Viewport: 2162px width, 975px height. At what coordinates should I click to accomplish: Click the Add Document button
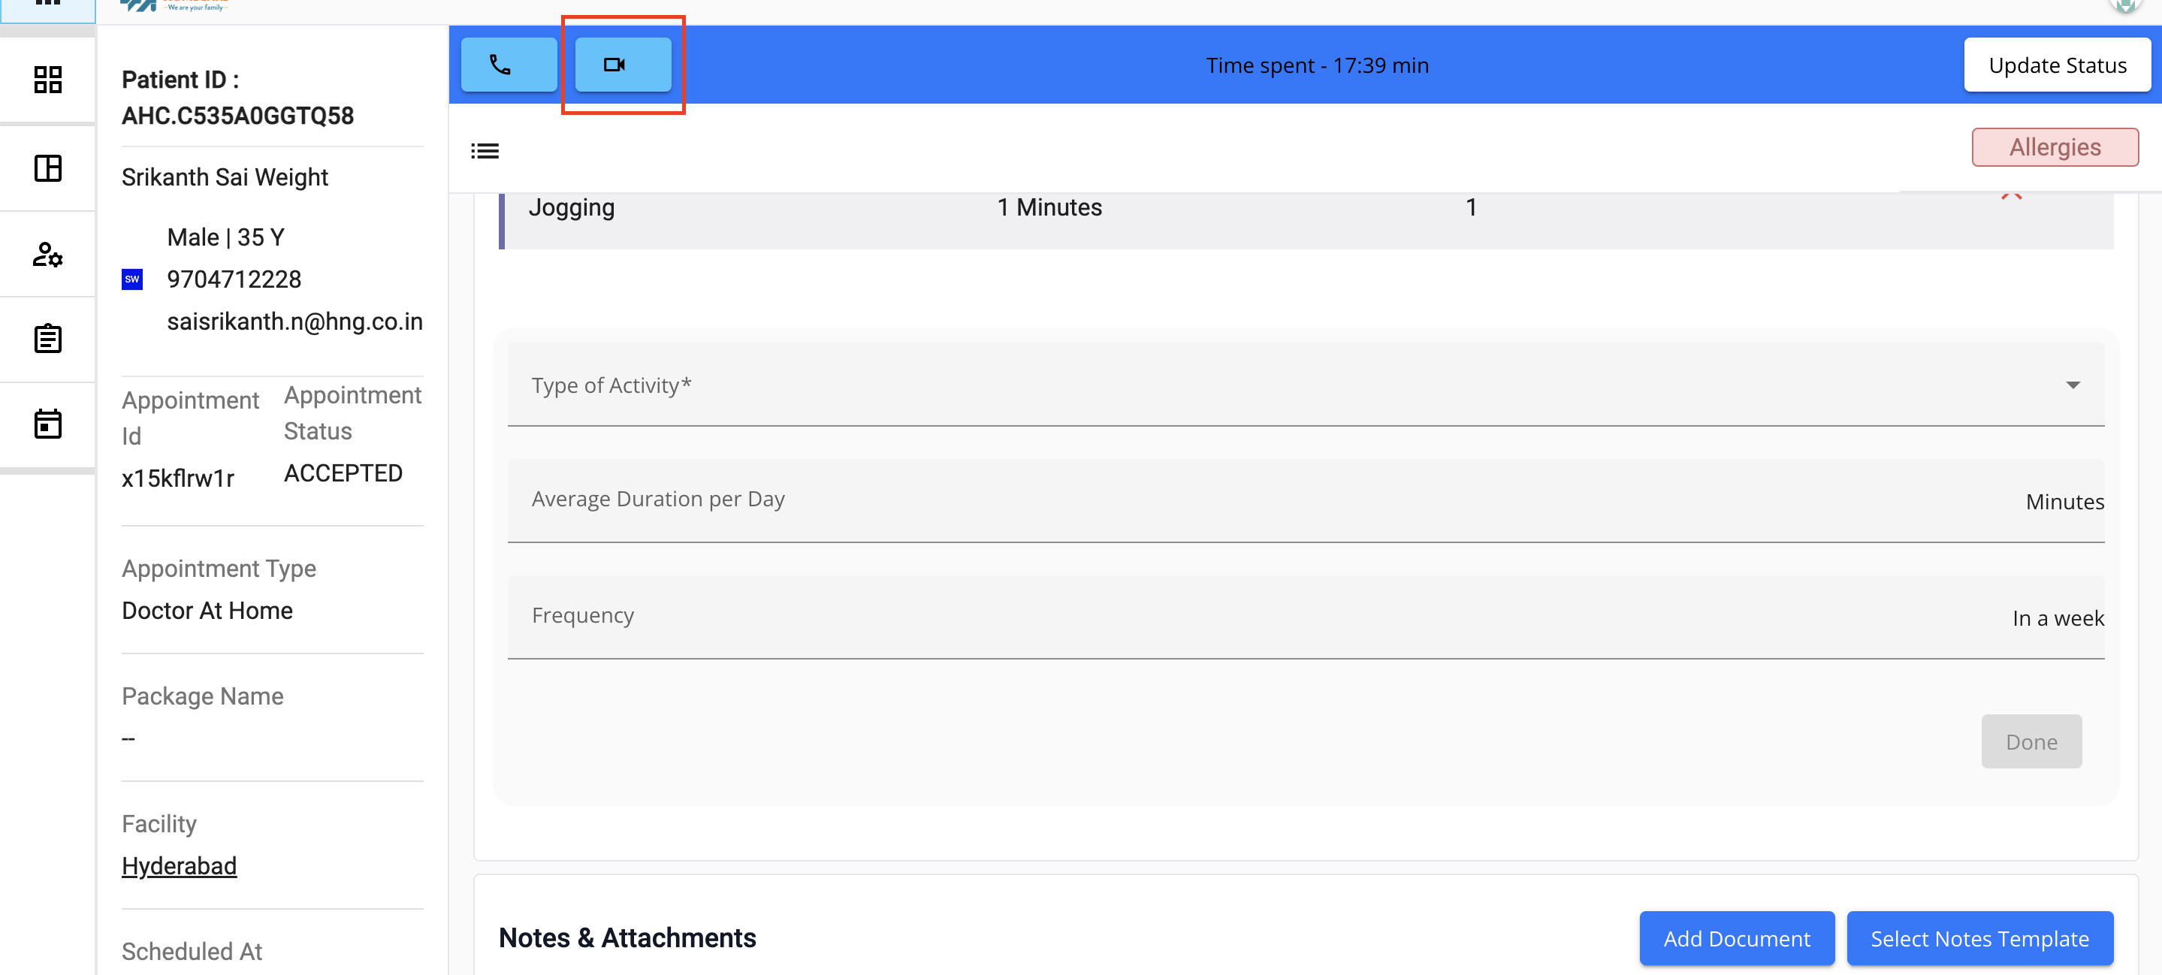1735,938
